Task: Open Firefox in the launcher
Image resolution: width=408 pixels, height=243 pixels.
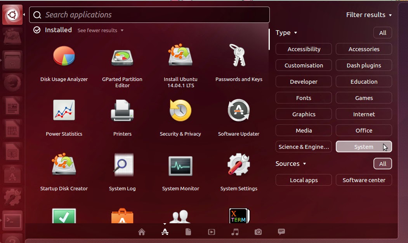Action: tap(12, 83)
